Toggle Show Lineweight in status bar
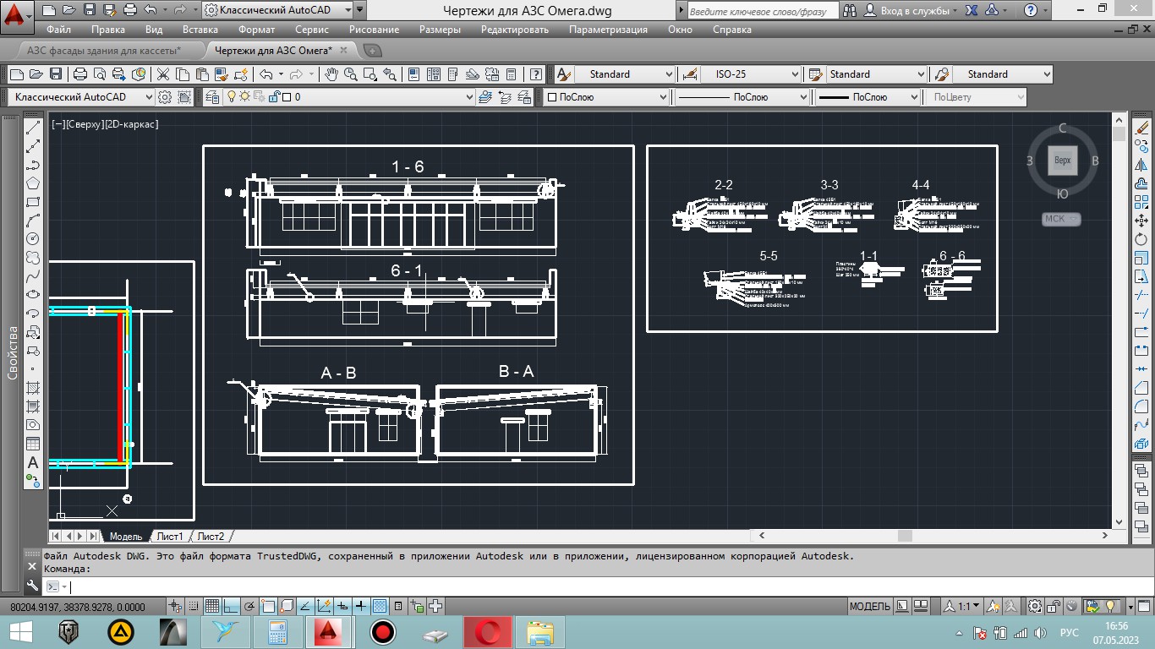Viewport: 1155px width, 649px height. (361, 606)
